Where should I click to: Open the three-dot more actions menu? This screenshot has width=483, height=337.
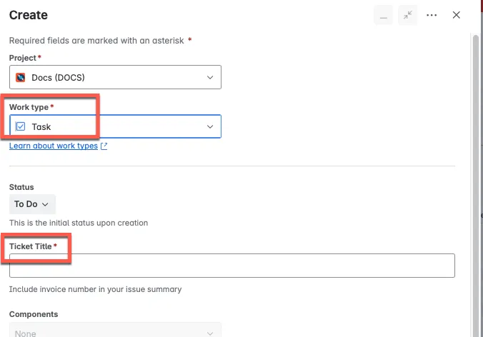(x=432, y=15)
